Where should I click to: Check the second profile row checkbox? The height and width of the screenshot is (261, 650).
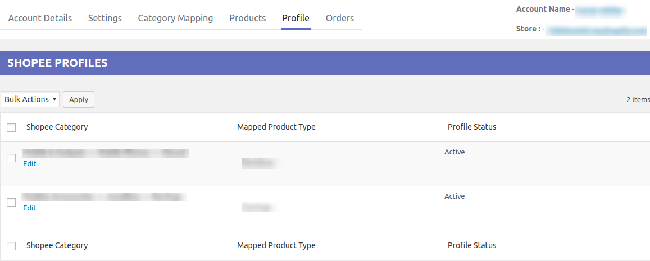(11, 203)
